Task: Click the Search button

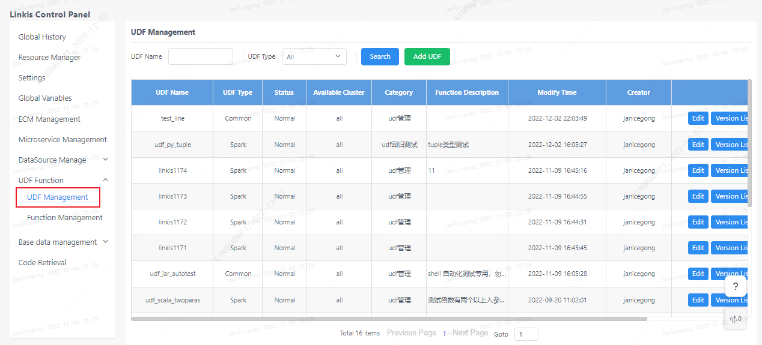Action: 380,56
